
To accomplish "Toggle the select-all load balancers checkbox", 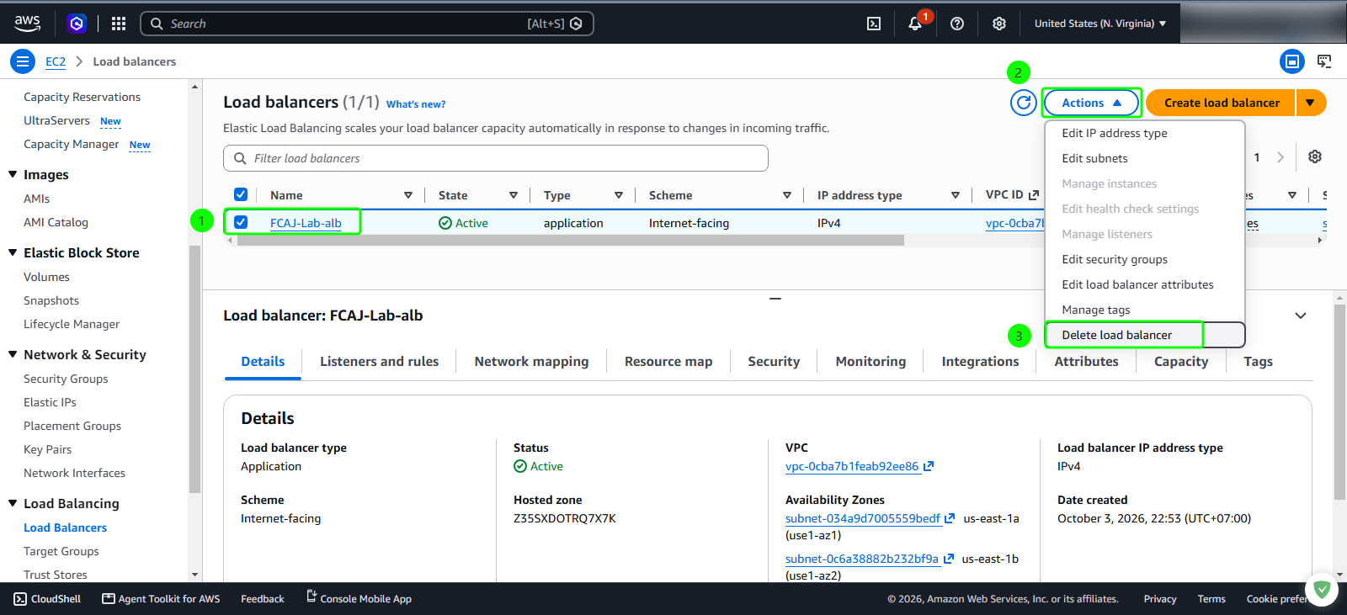I will (241, 194).
